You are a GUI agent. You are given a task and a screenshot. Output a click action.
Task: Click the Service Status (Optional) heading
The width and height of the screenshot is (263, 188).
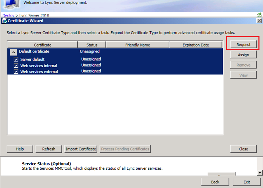click(x=47, y=164)
